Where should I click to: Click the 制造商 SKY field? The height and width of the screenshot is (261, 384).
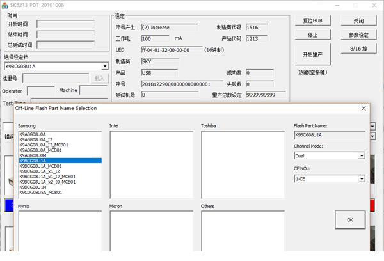[x=160, y=61]
